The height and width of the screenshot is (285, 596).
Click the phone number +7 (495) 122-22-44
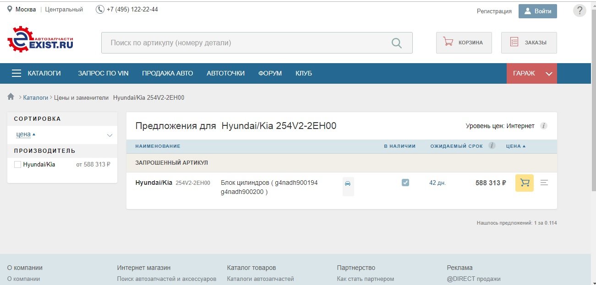coord(132,9)
